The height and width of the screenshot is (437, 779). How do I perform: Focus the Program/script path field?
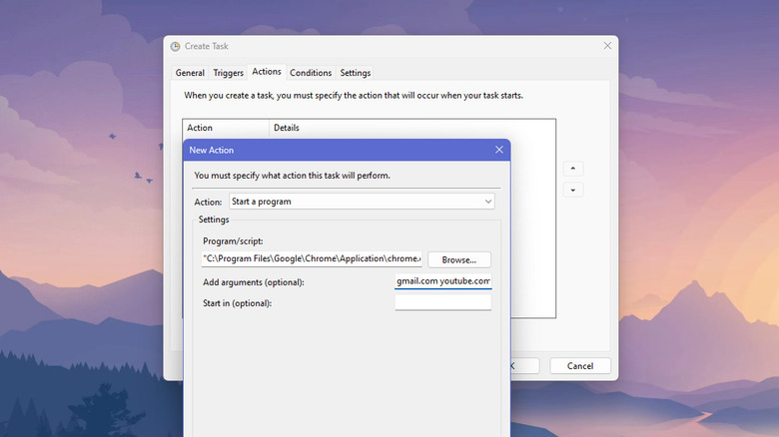pyautogui.click(x=312, y=258)
